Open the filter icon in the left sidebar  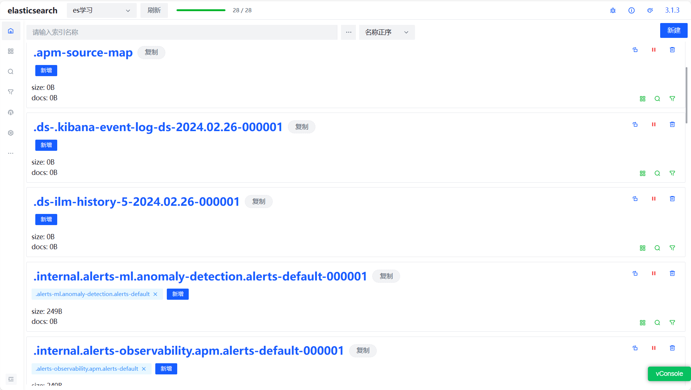pos(11,92)
